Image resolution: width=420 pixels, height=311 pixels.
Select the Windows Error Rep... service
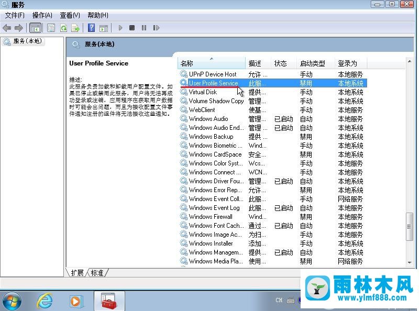tap(215, 190)
